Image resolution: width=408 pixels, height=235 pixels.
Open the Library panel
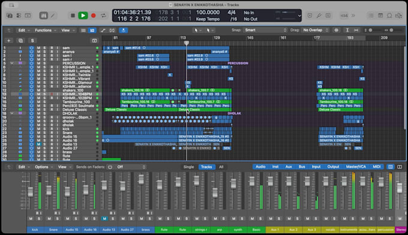pyautogui.click(x=10, y=16)
